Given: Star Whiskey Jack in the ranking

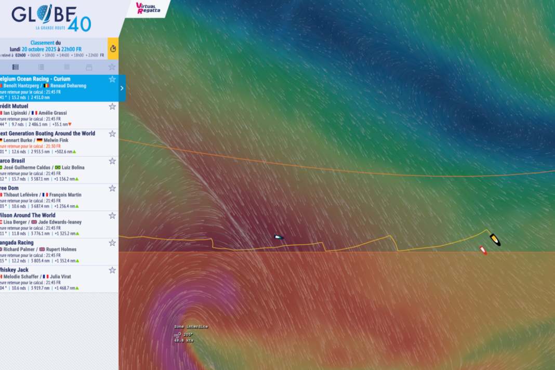Looking at the screenshot, I should 112,270.
